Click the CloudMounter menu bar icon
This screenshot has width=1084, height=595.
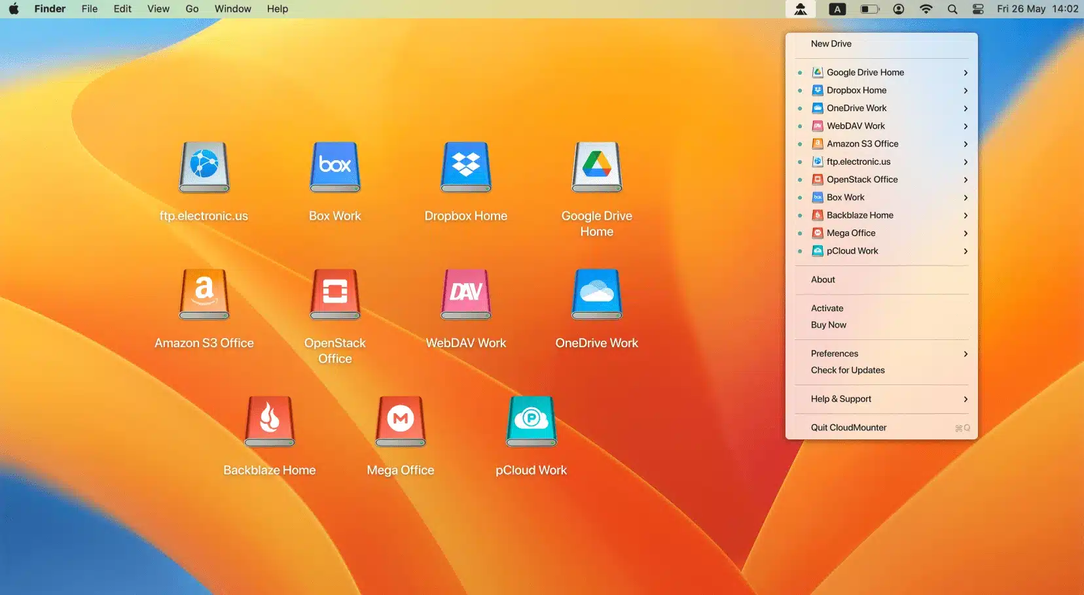801,9
